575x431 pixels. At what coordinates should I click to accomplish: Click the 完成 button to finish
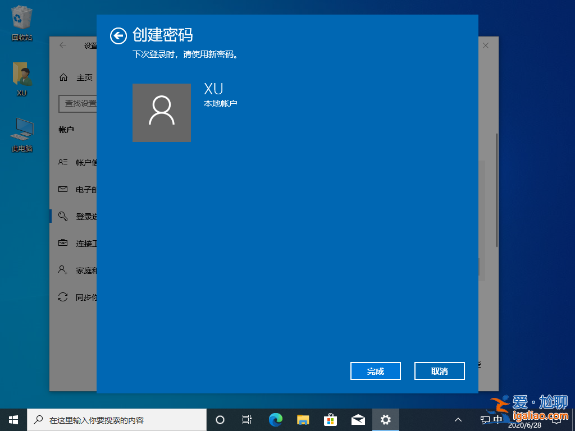click(x=375, y=371)
